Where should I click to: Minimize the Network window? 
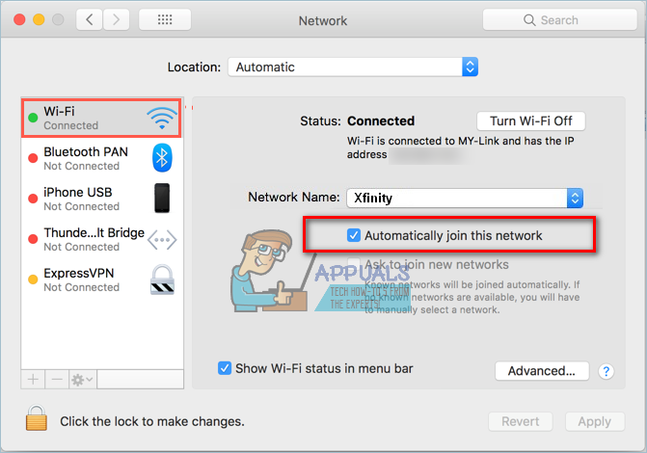39,19
